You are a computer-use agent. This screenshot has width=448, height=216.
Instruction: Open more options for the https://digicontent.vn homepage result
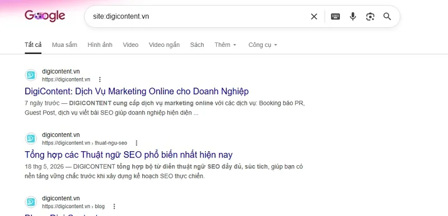pos(100,79)
